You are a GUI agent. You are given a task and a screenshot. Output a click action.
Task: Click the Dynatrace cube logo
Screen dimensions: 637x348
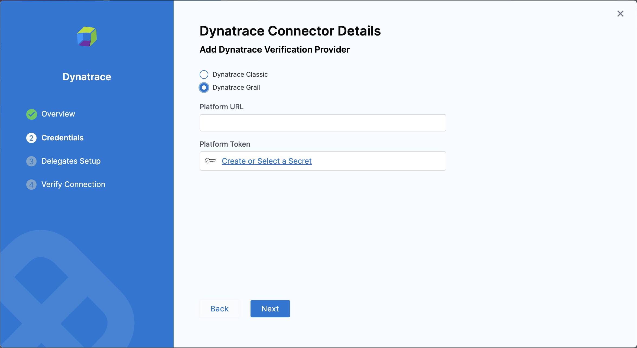point(87,37)
